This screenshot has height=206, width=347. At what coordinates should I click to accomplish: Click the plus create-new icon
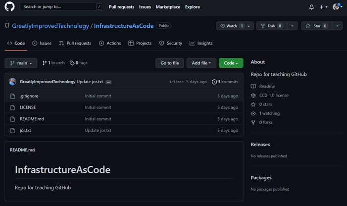pyautogui.click(x=323, y=7)
